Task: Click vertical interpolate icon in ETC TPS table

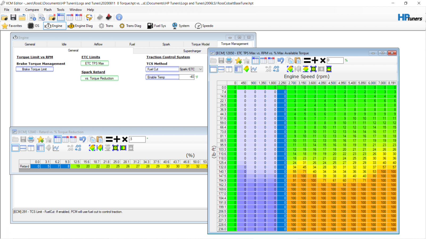Action: [x=306, y=69]
